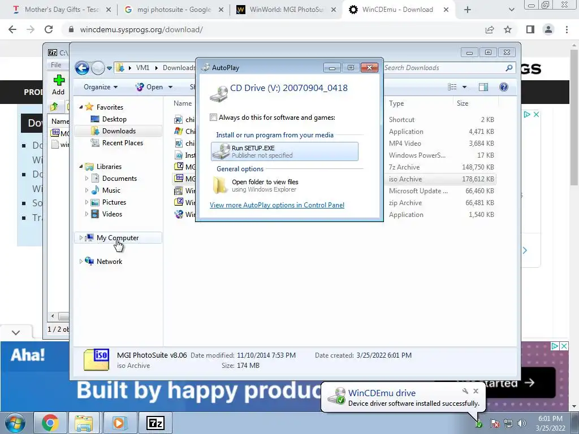Image resolution: width=579 pixels, height=434 pixels.
Task: Expand My Computer tree node
Action: (x=81, y=238)
